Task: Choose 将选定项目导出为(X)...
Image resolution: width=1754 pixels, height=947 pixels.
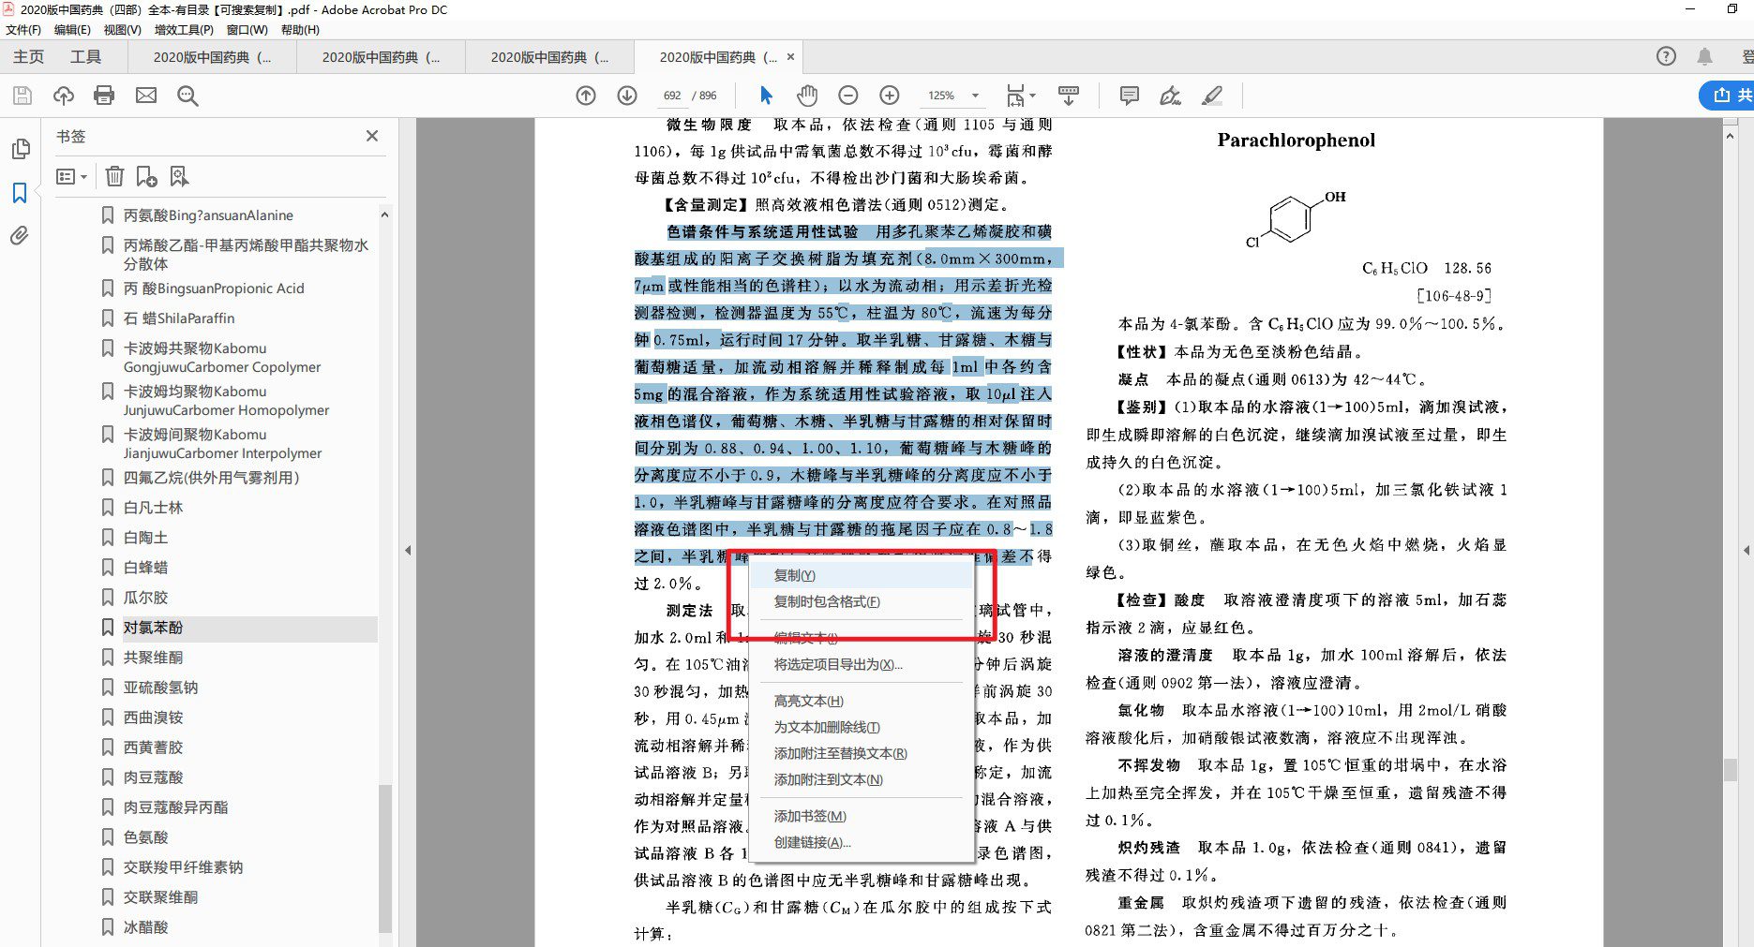Action: (x=861, y=664)
